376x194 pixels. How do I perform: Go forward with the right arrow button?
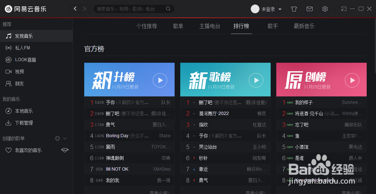point(85,9)
